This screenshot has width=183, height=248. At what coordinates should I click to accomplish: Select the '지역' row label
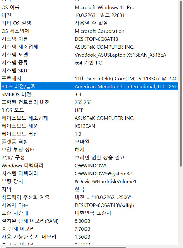6,189
